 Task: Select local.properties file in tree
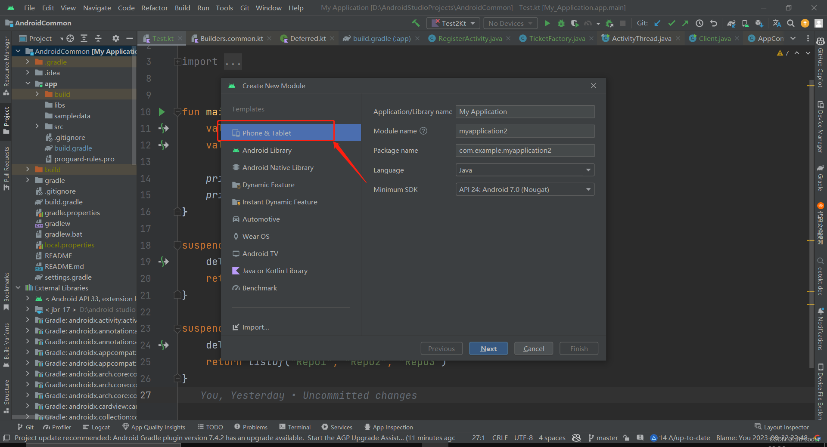pos(69,245)
